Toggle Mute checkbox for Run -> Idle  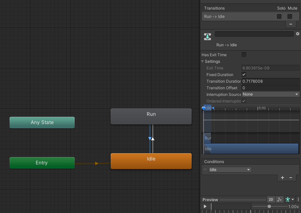290,17
